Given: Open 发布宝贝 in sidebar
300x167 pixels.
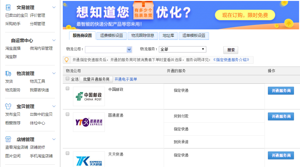Looking at the screenshot, I should pos(13,115).
